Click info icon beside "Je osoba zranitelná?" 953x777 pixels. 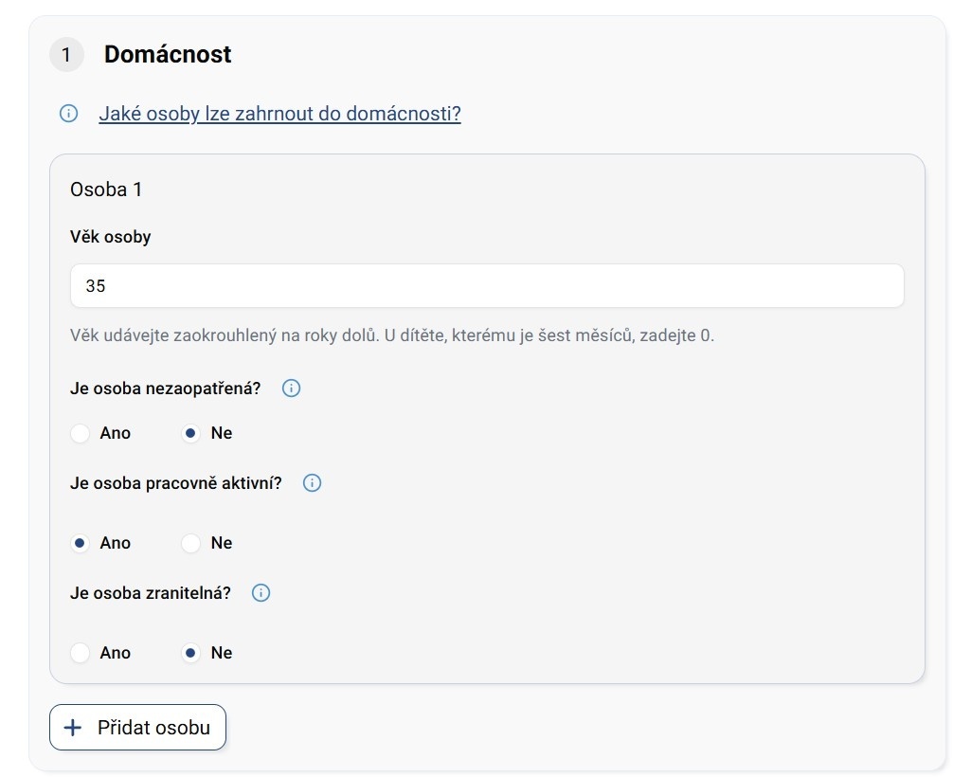pyautogui.click(x=261, y=593)
